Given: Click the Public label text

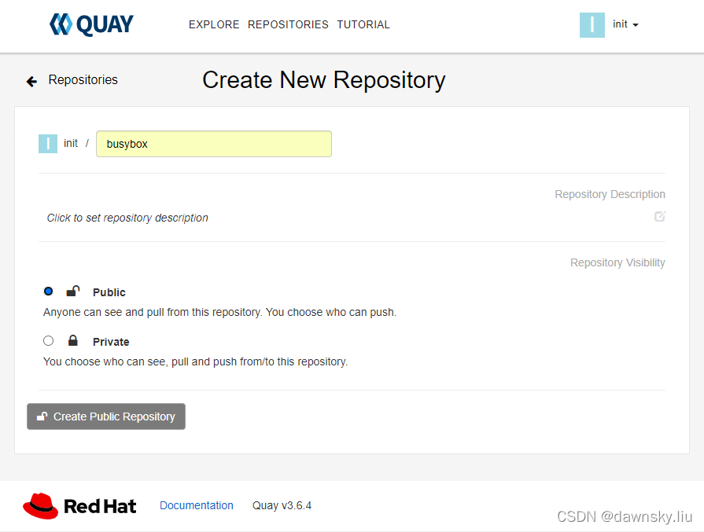Looking at the screenshot, I should pos(109,292).
